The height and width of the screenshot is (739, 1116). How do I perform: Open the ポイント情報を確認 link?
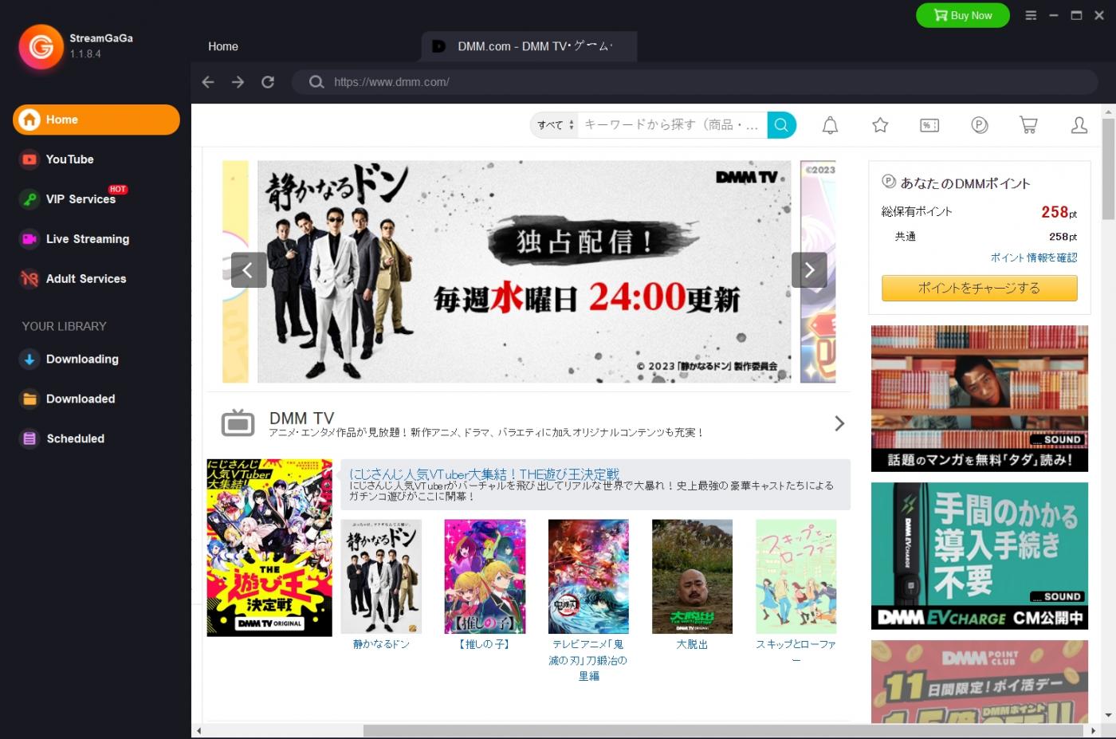[1034, 257]
